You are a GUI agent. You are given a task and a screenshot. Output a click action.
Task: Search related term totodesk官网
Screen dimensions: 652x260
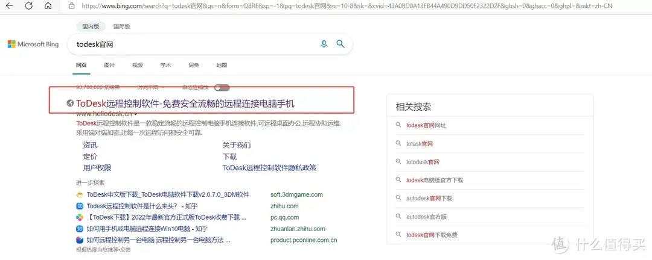pos(423,162)
